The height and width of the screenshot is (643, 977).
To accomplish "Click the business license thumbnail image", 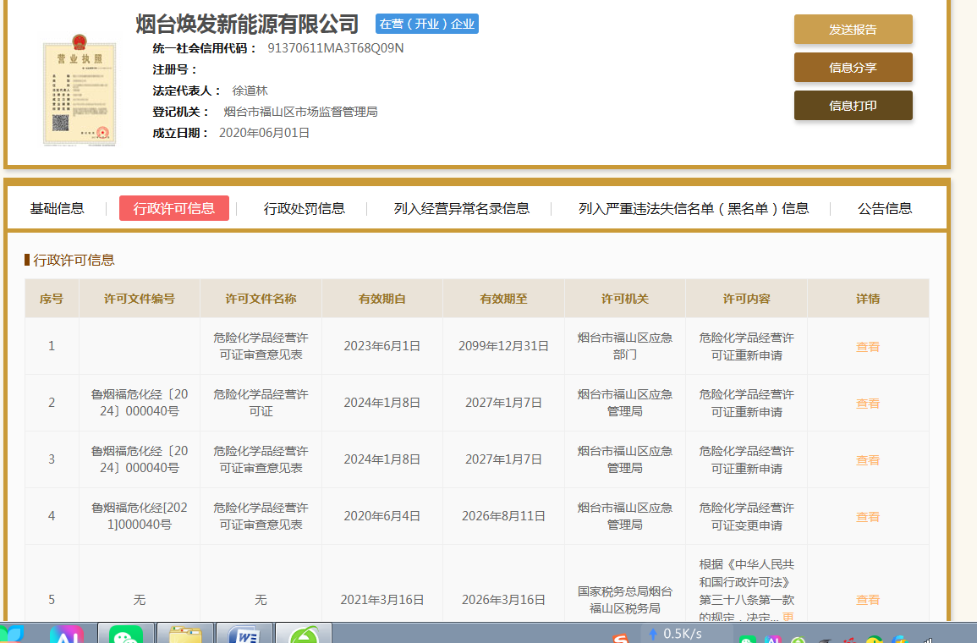I will point(79,91).
